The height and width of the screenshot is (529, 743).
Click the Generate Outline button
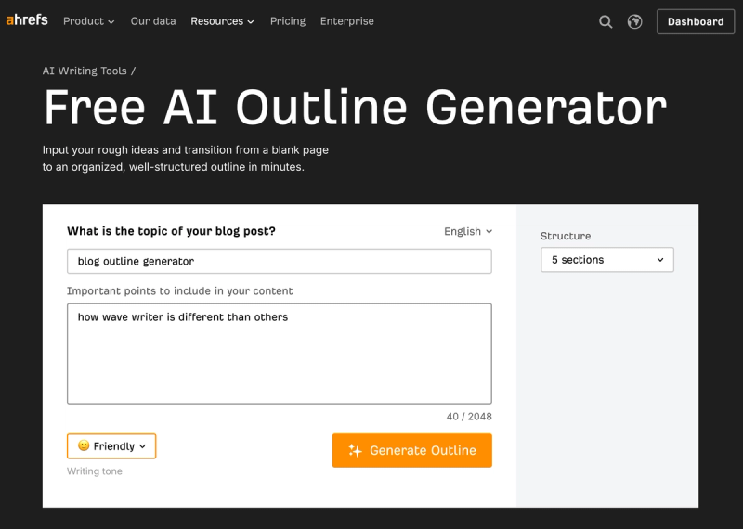click(411, 450)
